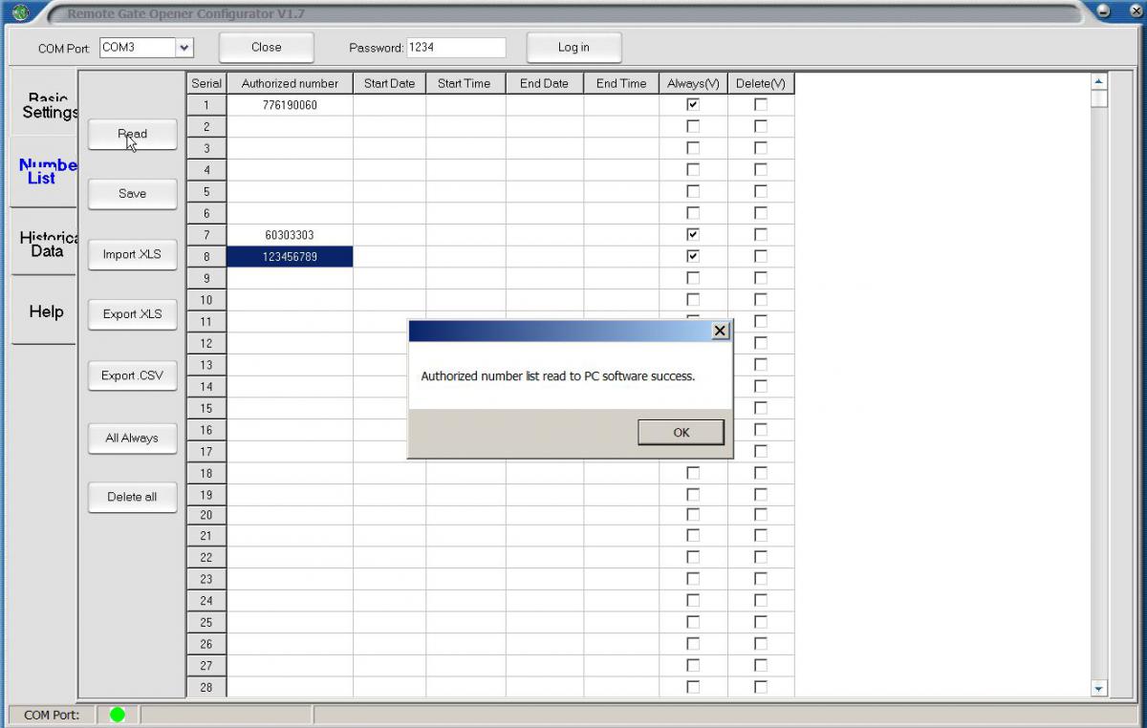The width and height of the screenshot is (1147, 728).
Task: Click the scrollbar down arrow of number list
Action: 1097,688
